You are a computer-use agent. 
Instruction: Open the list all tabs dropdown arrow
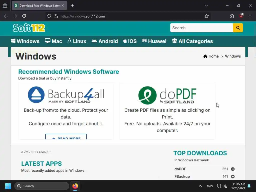click(x=206, y=5)
